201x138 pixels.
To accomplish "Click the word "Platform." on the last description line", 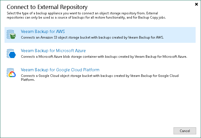I will click(28, 80).
